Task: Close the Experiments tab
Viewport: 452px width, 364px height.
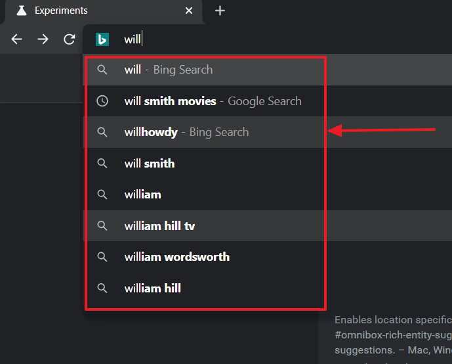Action: (x=189, y=11)
